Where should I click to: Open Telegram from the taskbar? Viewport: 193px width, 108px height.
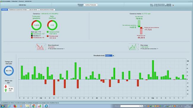(x=46, y=106)
